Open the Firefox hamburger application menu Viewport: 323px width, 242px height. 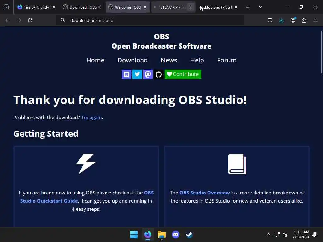pyautogui.click(x=315, y=20)
